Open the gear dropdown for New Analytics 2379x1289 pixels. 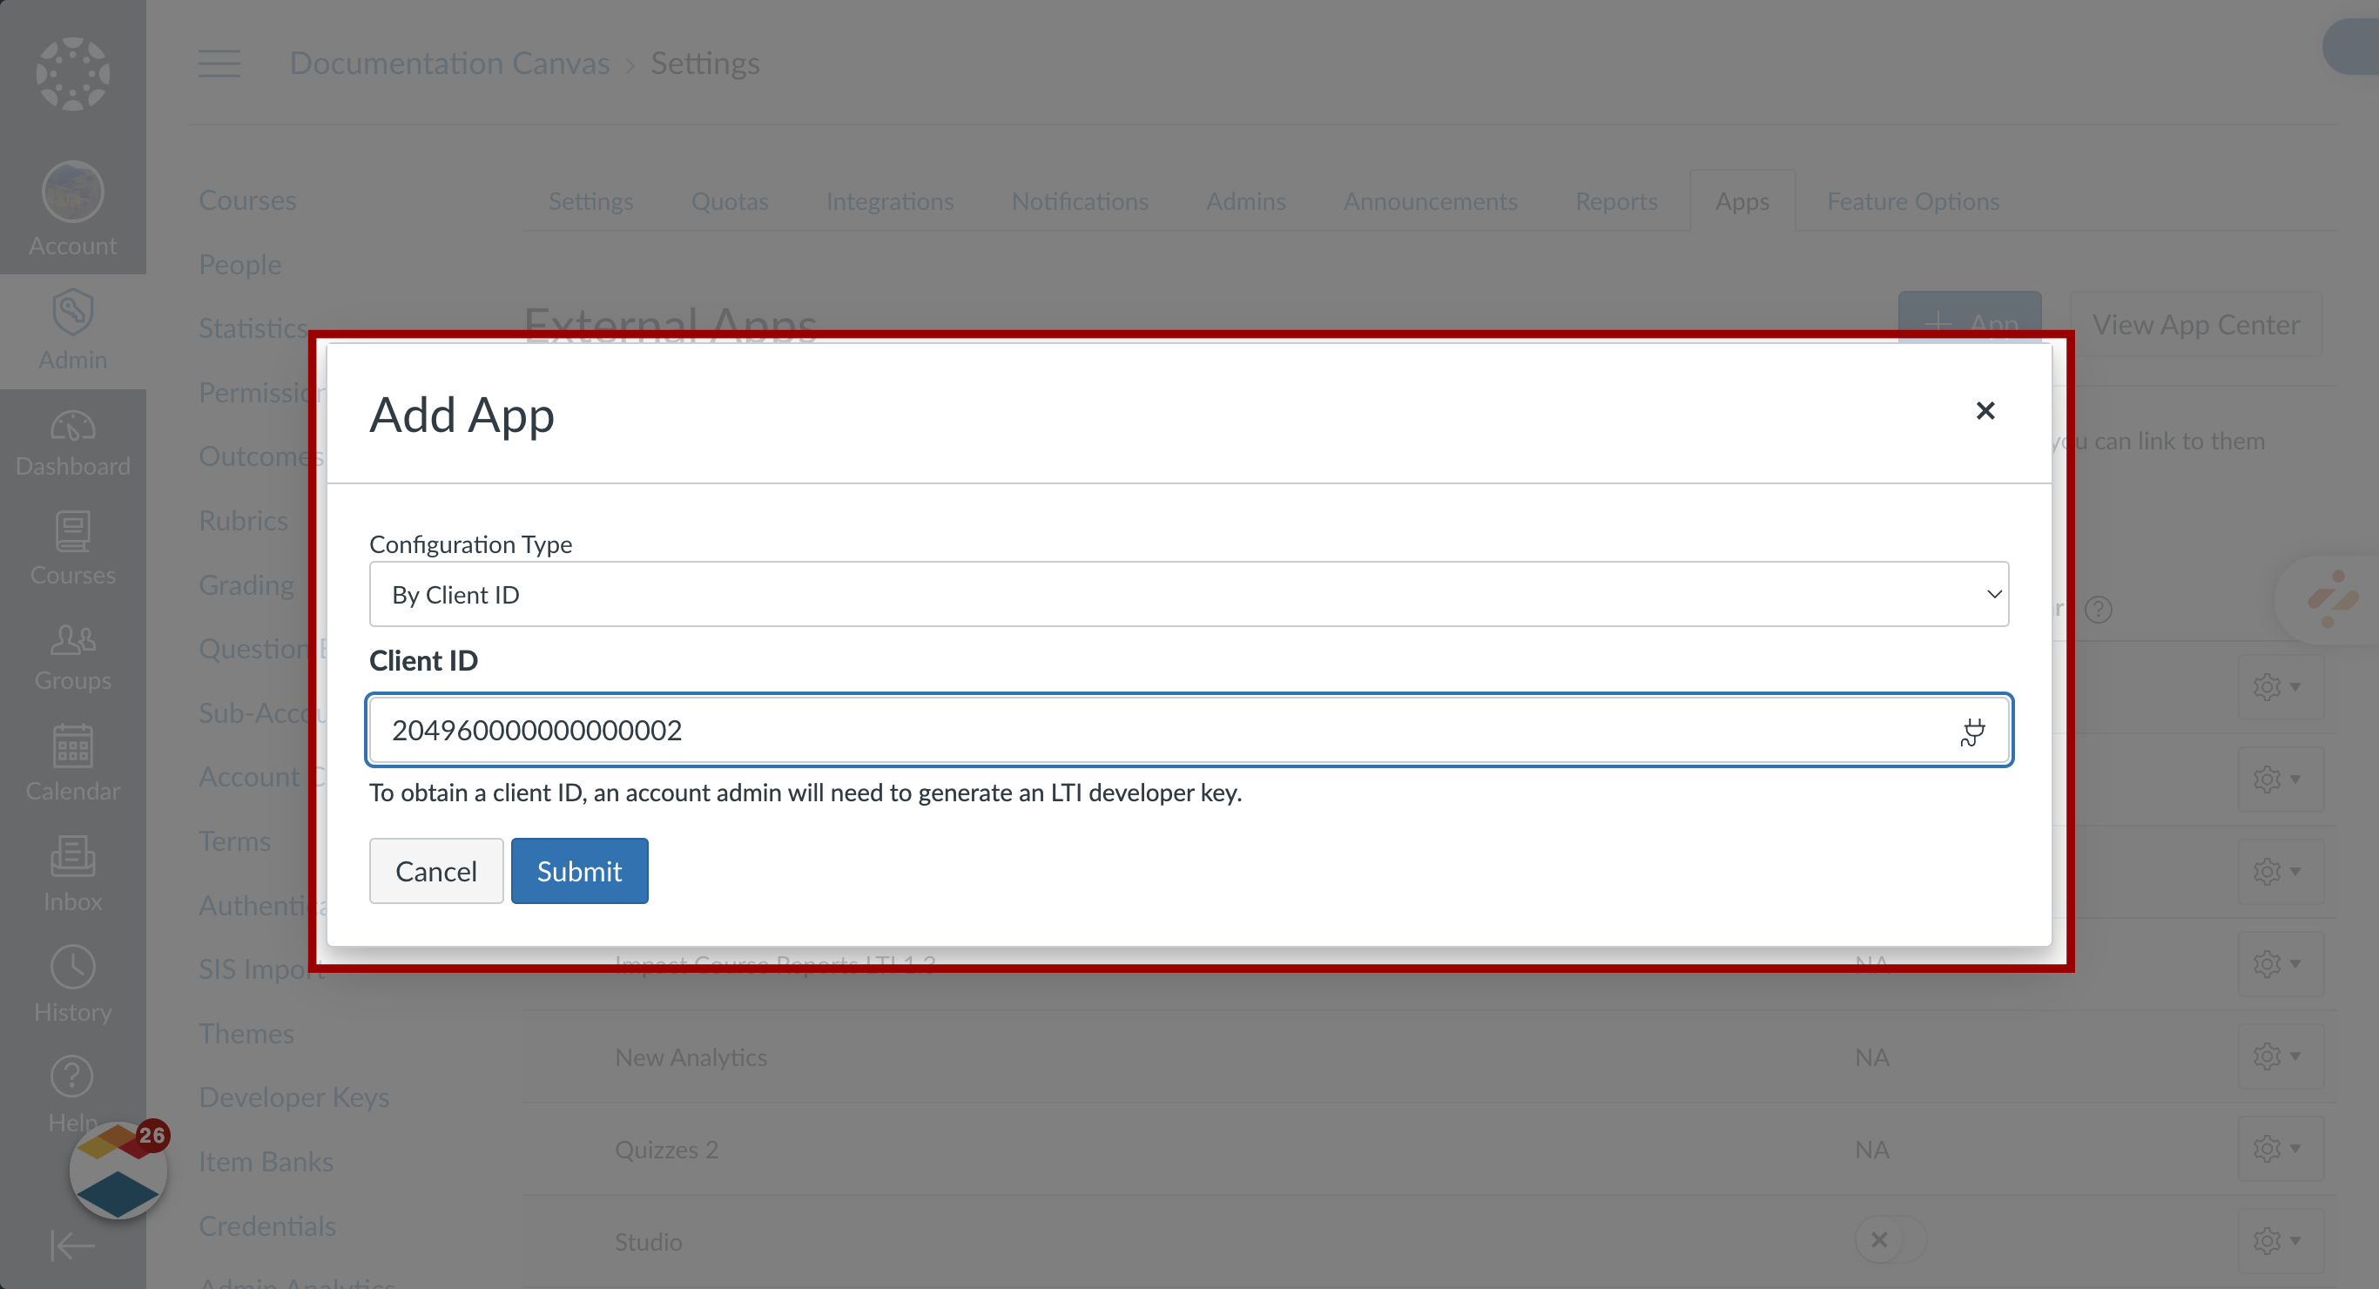pyautogui.click(x=2277, y=1056)
